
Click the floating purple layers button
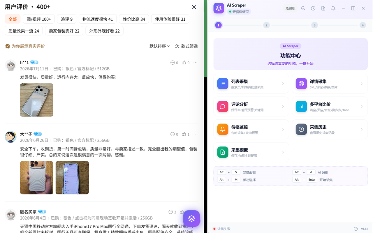[x=191, y=218]
